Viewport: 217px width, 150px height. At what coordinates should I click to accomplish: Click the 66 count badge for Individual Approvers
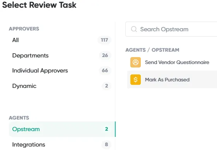105,71
